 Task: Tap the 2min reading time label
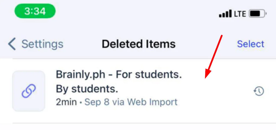click(x=66, y=102)
